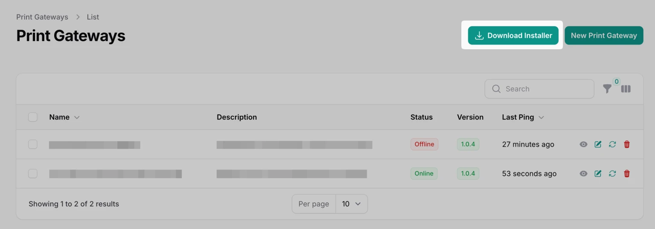Open the column toggle icon
Image resolution: width=655 pixels, height=229 pixels.
pyautogui.click(x=626, y=89)
